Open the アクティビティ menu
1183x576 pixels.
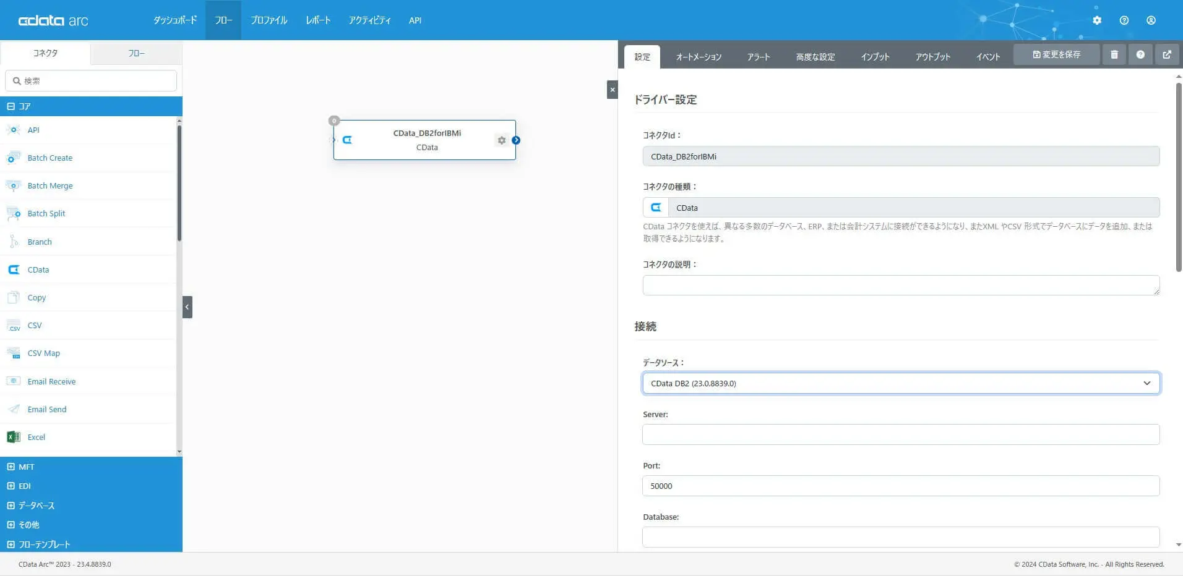click(369, 20)
